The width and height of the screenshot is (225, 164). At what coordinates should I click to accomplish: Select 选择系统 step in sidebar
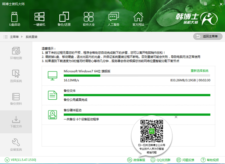point(16,76)
